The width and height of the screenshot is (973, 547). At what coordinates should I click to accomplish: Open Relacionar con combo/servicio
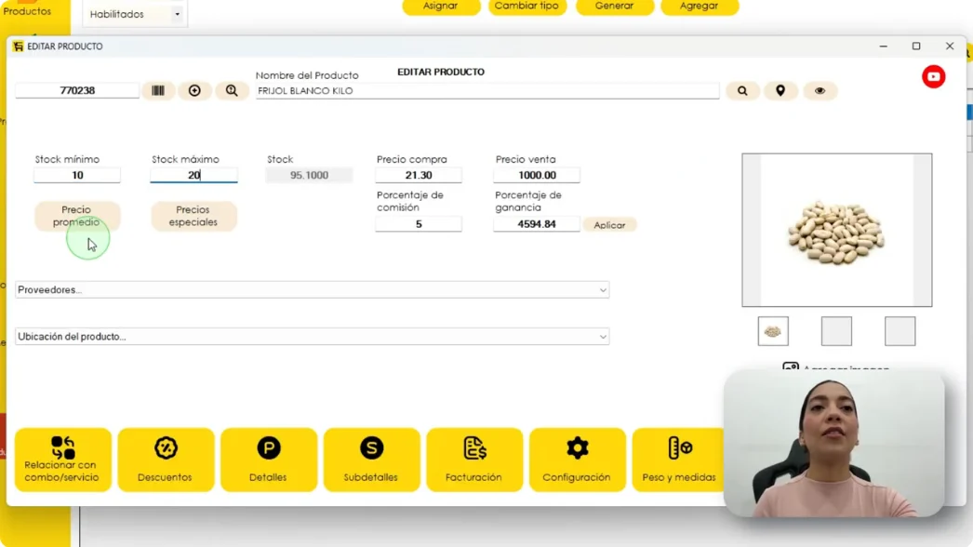pyautogui.click(x=62, y=460)
